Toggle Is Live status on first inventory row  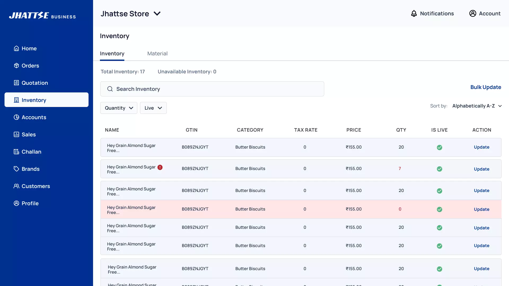point(439,148)
